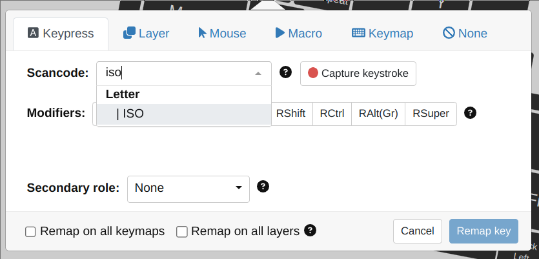Toggle the RSuper modifier

click(431, 114)
